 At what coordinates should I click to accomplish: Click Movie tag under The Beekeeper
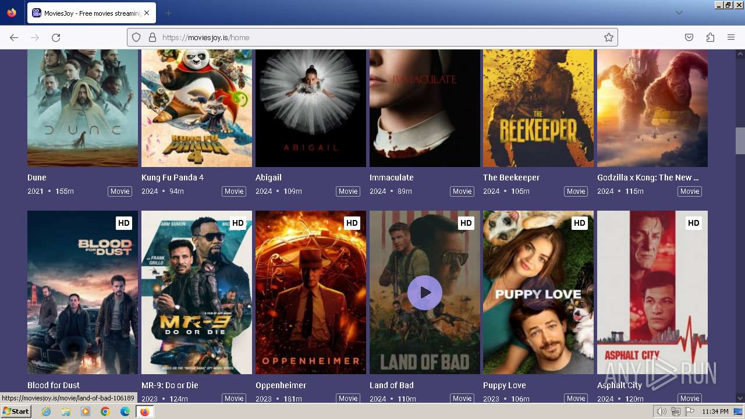[x=576, y=191]
